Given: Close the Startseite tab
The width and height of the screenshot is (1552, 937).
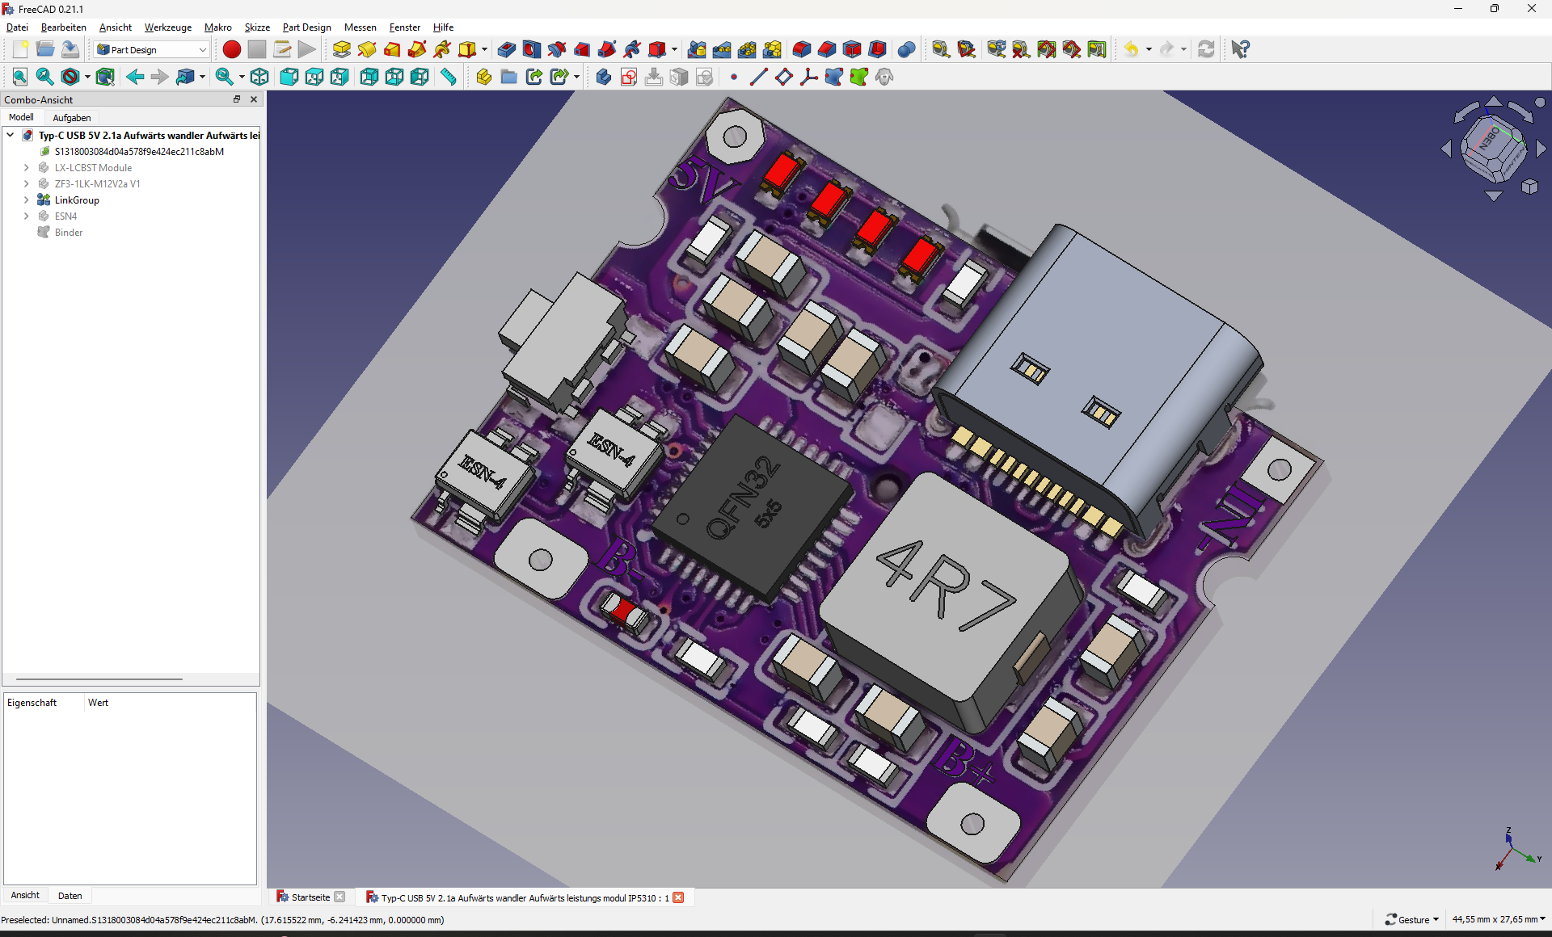Looking at the screenshot, I should [339, 897].
